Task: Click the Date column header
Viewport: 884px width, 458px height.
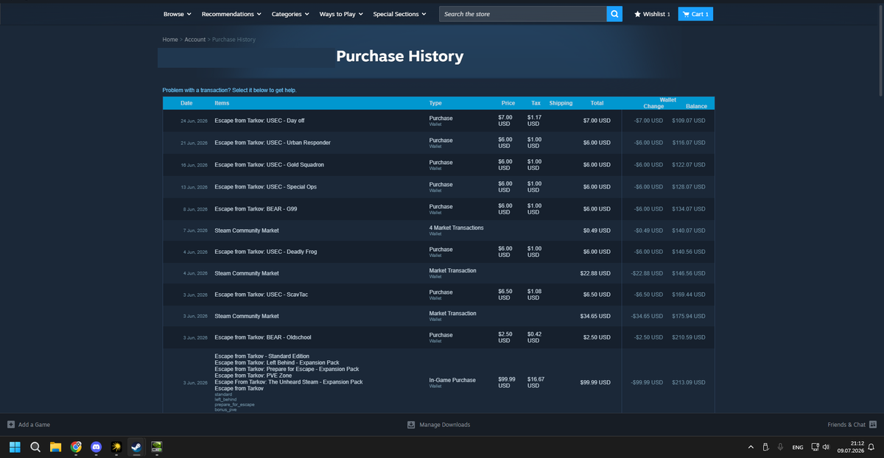Action: click(x=186, y=103)
